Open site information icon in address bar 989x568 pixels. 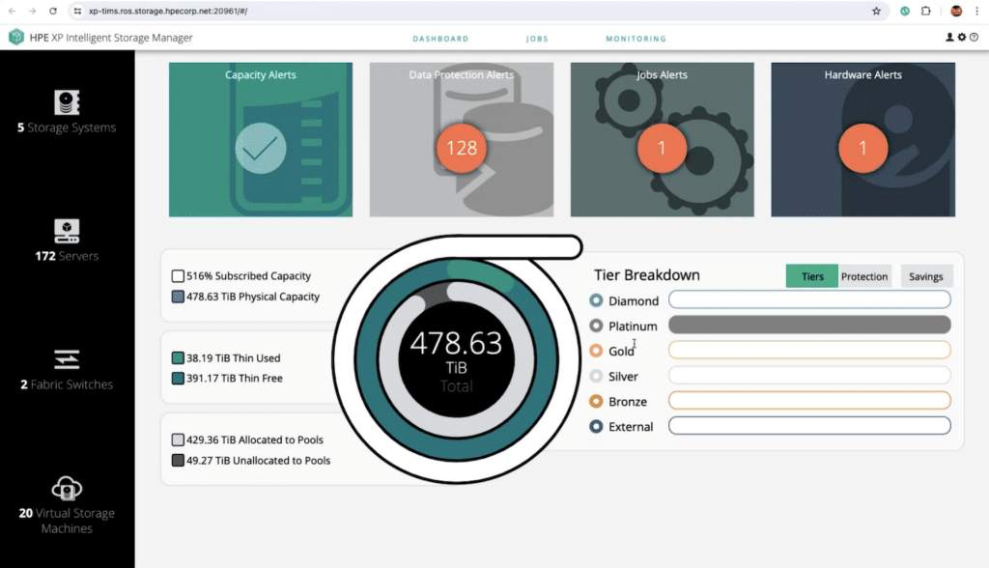77,11
